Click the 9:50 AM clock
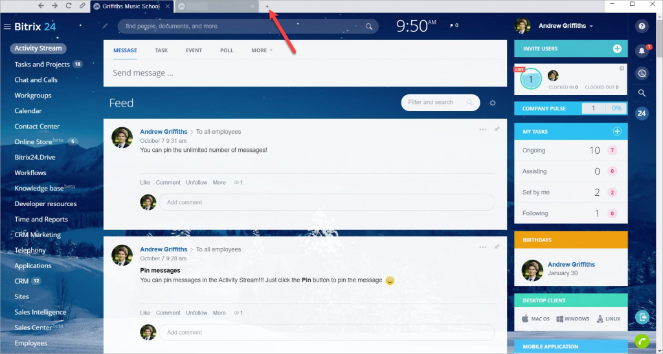The height and width of the screenshot is (354, 663). pos(416,26)
